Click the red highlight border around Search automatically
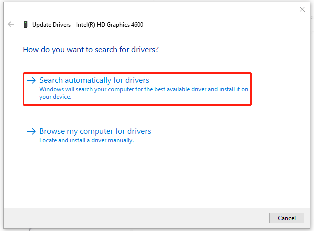Image resolution: width=314 pixels, height=231 pixels. point(251,89)
